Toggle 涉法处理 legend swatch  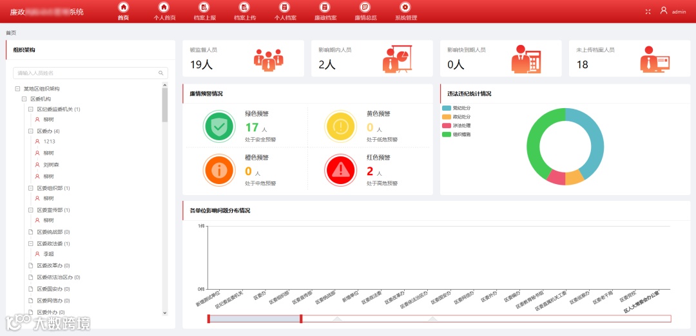[447, 126]
